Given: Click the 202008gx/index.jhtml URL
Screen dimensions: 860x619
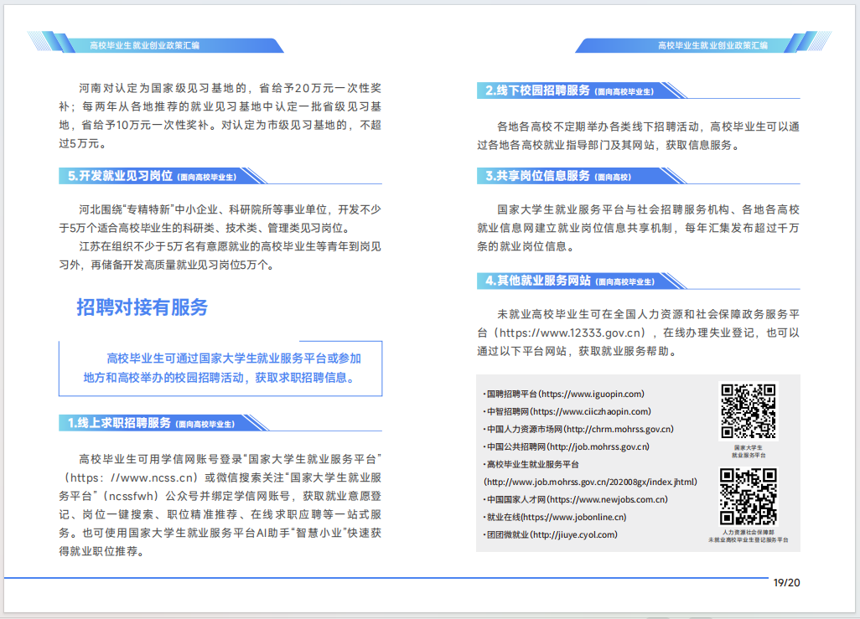Looking at the screenshot, I should (x=590, y=482).
